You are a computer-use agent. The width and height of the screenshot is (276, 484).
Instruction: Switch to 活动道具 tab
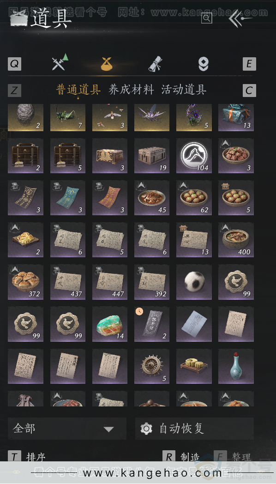[184, 90]
